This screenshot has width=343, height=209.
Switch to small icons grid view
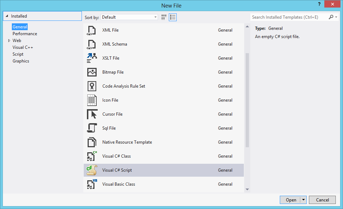[164, 17]
